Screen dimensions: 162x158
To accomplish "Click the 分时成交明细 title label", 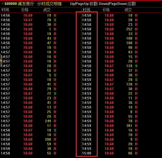I will (x=49, y=4).
